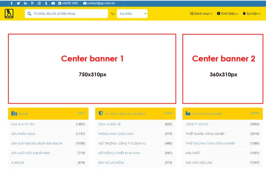Open Center banner 1 advertisement
The image size is (266, 169).
pyautogui.click(x=92, y=68)
